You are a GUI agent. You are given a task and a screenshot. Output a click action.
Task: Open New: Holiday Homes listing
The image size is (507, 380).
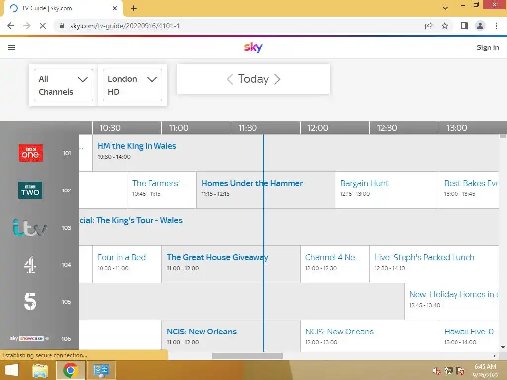click(x=452, y=301)
